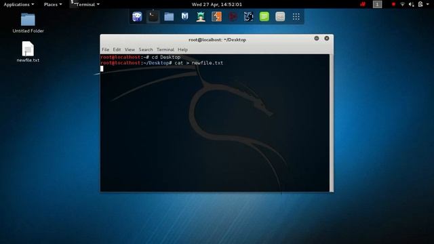Open the clock and calendar panel
This screenshot has width=434, height=244.
tap(217, 5)
